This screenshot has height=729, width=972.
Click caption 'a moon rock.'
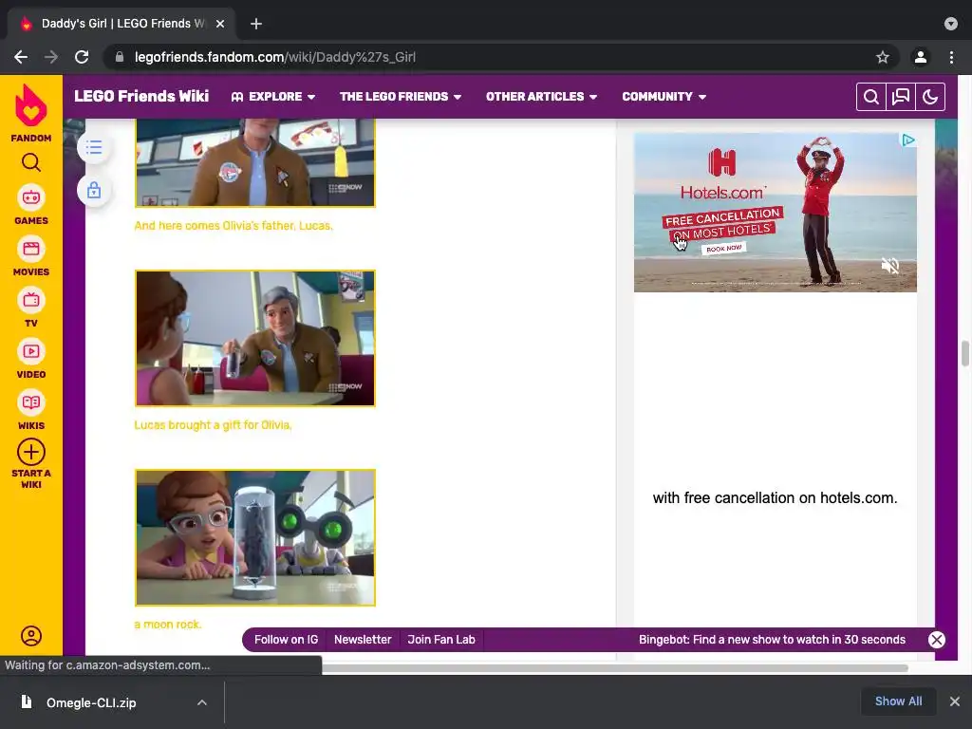pyautogui.click(x=167, y=625)
